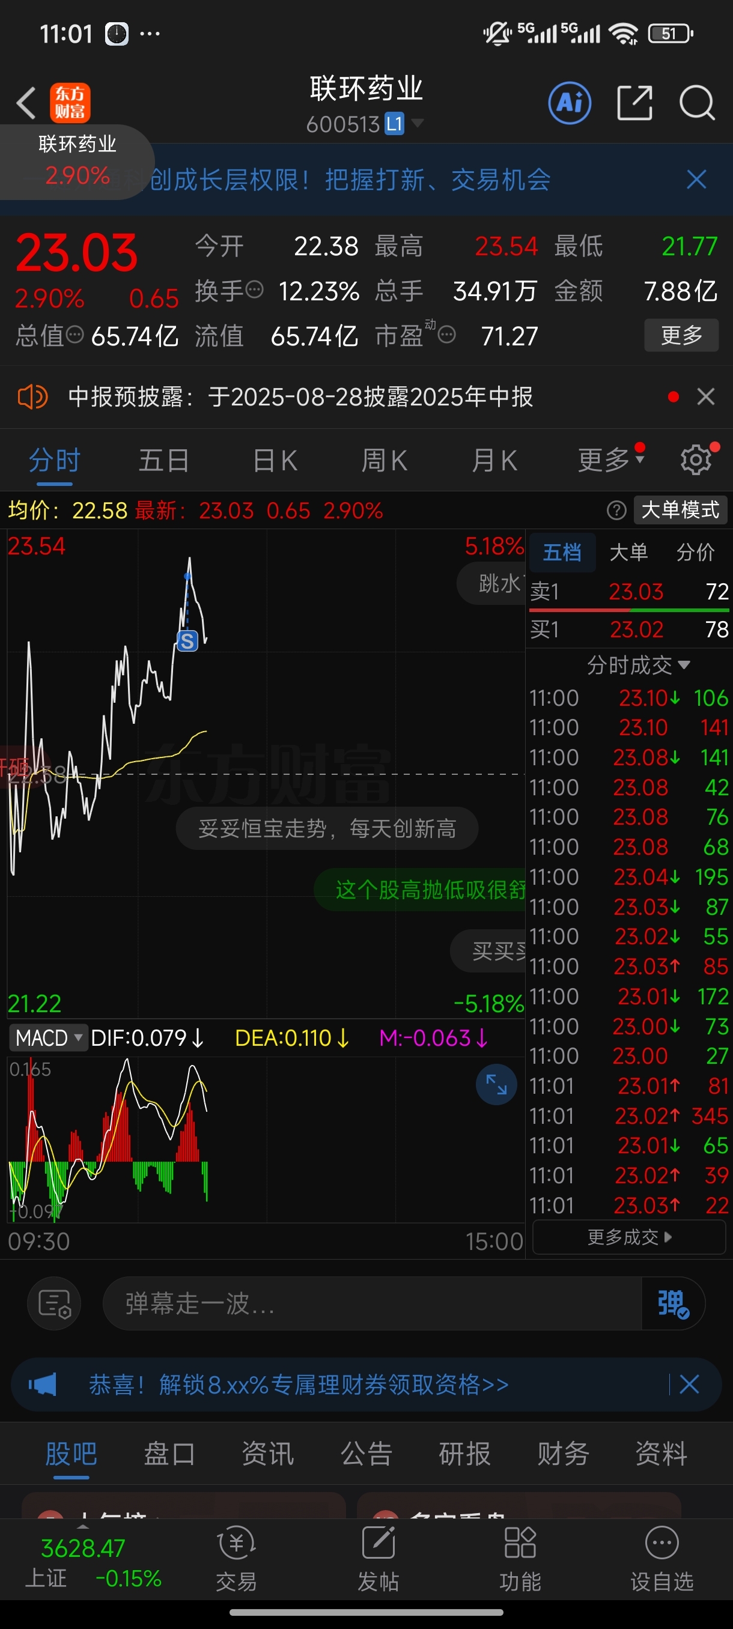Tap the share icon in header
Screen dimensions: 733x1629
[634, 103]
